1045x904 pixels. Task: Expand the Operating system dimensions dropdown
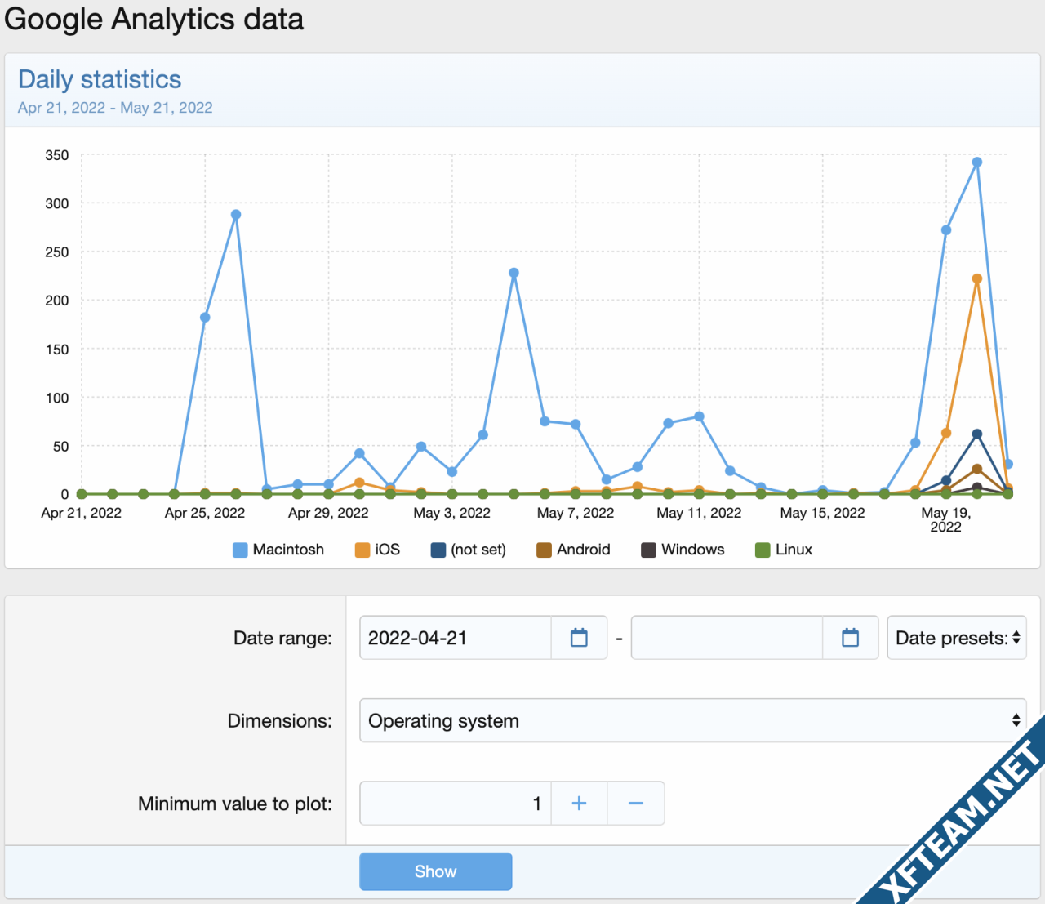(x=692, y=721)
